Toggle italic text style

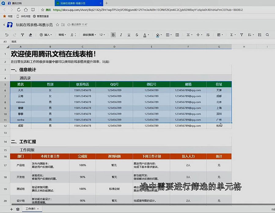[x=121, y=35]
